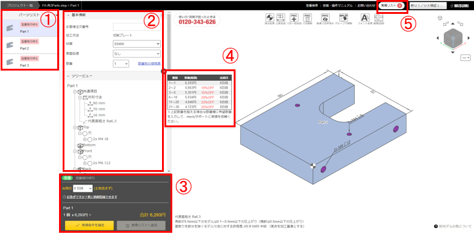Select the Z 16 mm dimension row

click(96, 115)
